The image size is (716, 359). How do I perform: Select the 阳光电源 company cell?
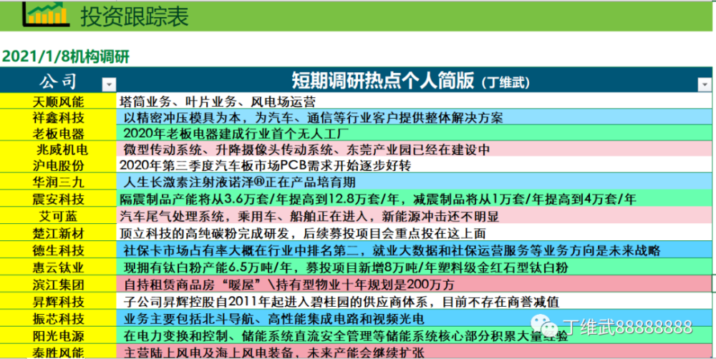[59, 335]
